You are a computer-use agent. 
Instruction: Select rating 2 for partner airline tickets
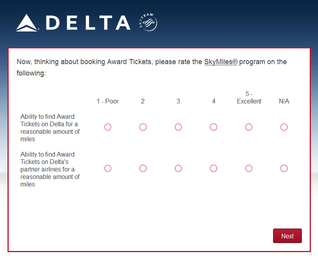[x=143, y=168]
